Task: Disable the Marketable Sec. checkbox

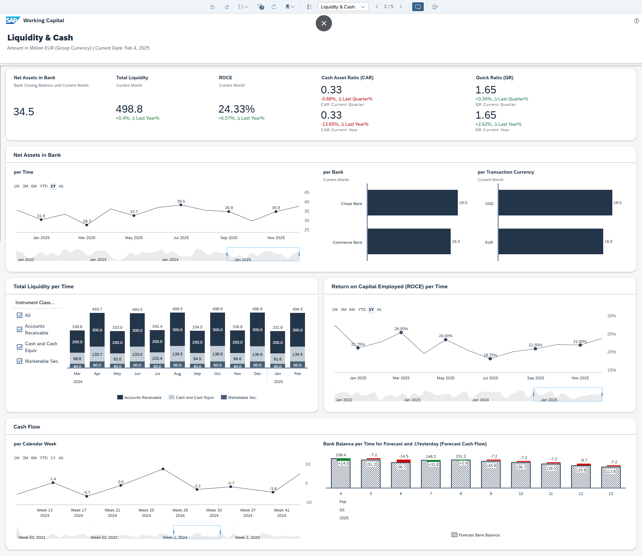Action: coord(20,361)
